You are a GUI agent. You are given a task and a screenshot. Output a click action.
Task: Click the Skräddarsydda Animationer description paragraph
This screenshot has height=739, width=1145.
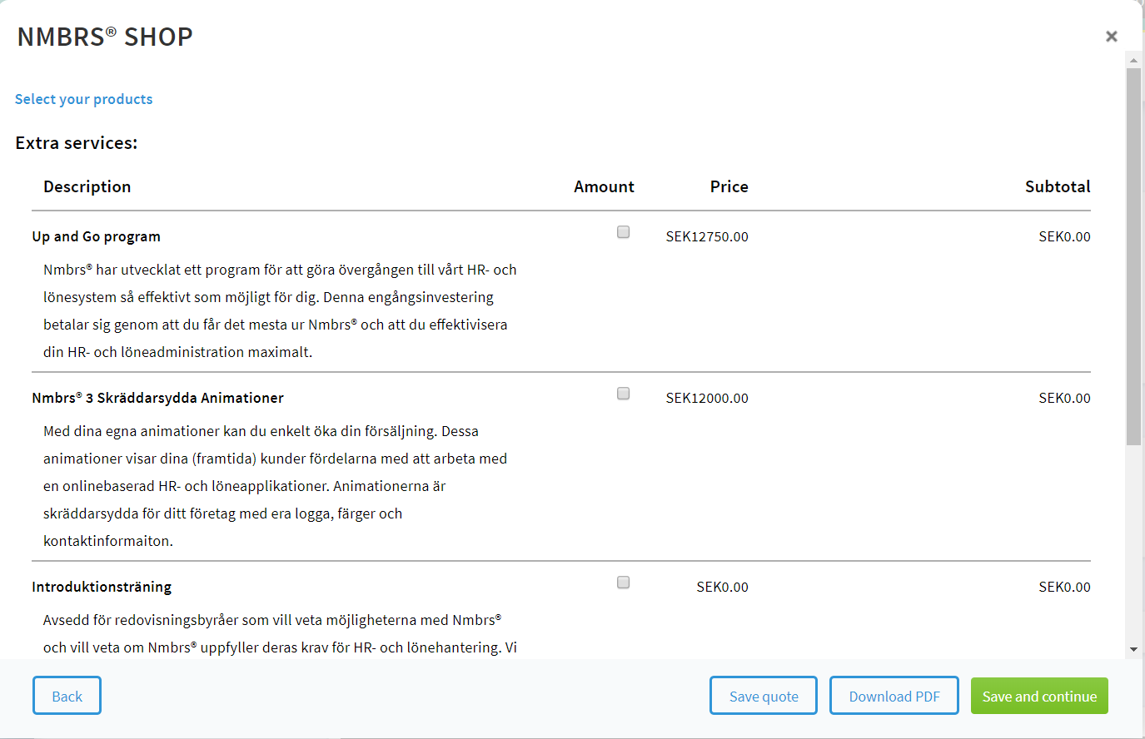tap(275, 486)
